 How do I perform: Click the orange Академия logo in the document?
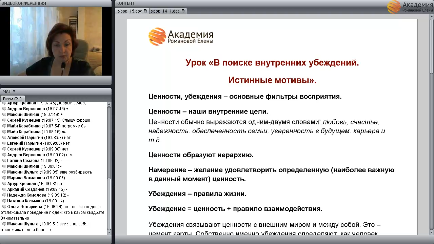pyautogui.click(x=181, y=37)
